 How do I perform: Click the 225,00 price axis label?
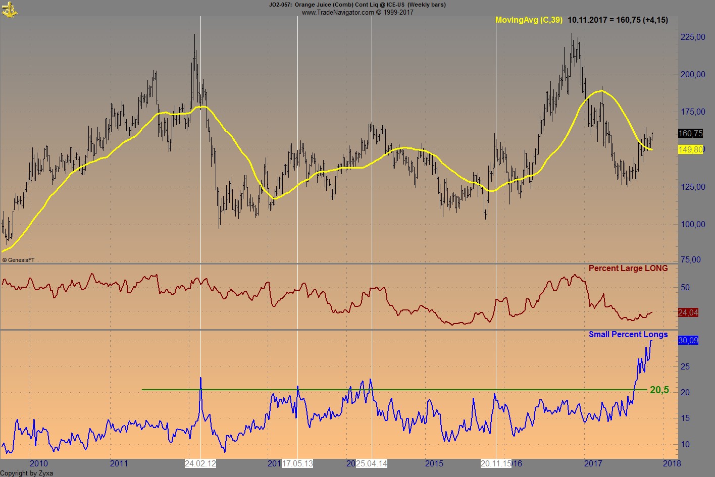pos(693,37)
